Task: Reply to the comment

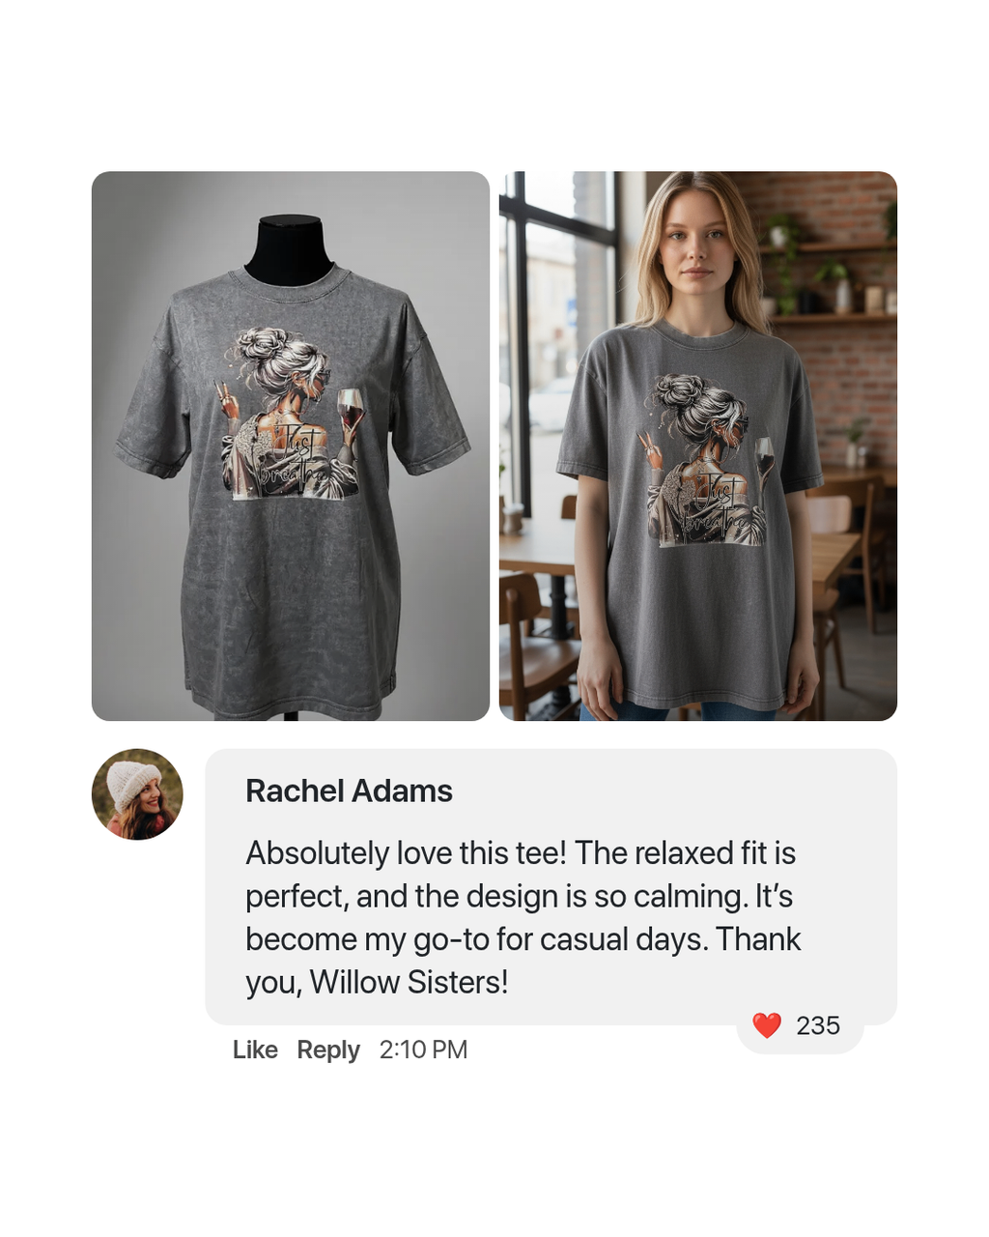Action: tap(328, 1050)
